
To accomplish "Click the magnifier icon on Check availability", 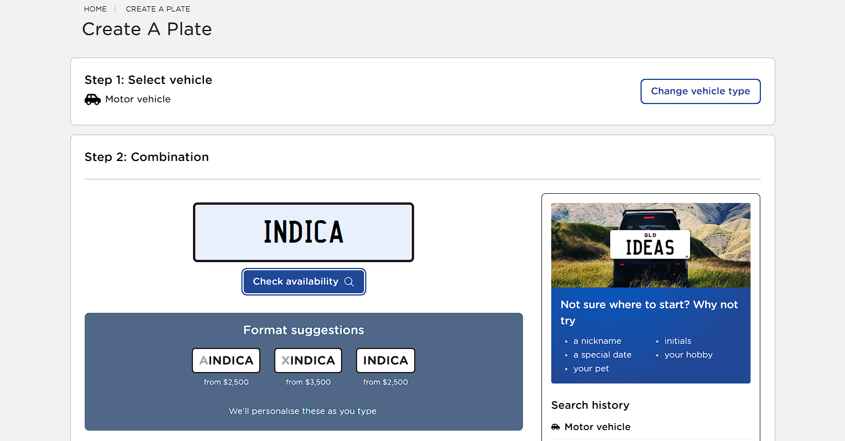I will point(349,282).
